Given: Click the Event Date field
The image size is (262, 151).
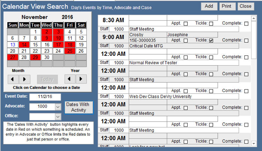Looking at the screenshot, I should click(x=45, y=97).
